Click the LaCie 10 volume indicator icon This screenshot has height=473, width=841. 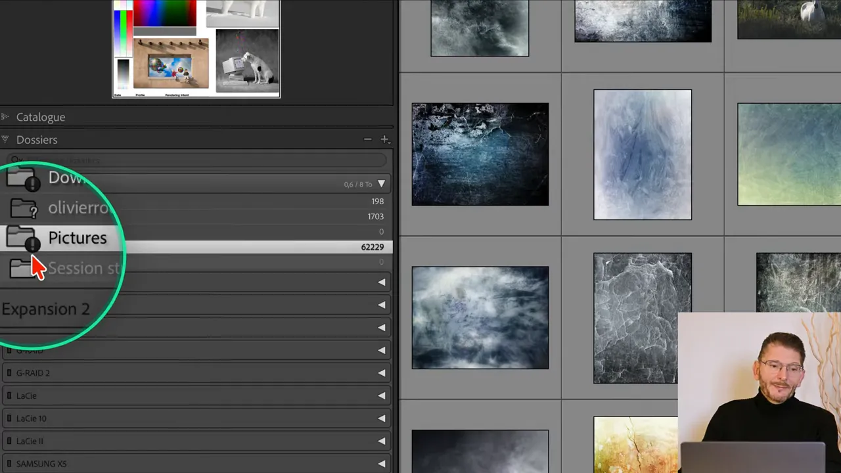(x=9, y=418)
